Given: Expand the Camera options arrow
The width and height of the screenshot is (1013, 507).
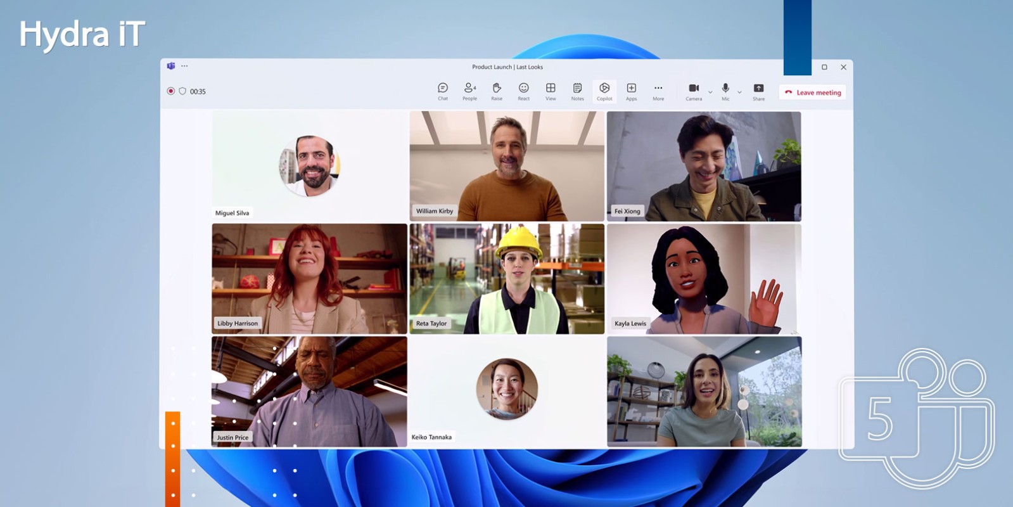Looking at the screenshot, I should pos(710,93).
